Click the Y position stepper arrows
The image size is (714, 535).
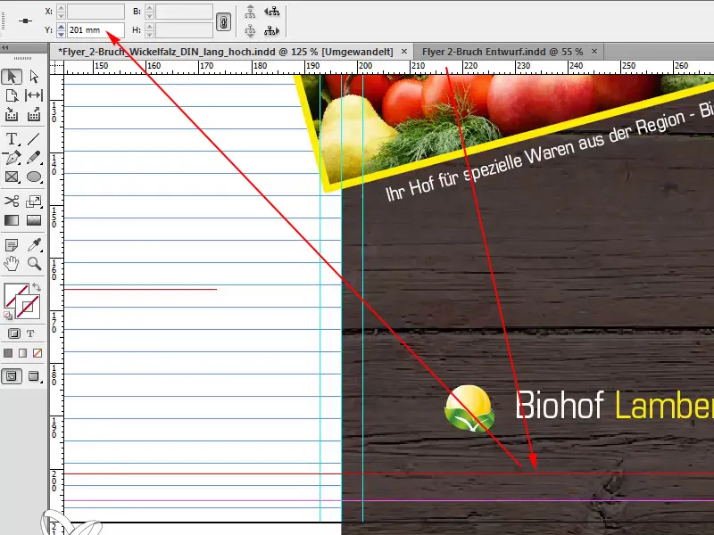point(61,30)
